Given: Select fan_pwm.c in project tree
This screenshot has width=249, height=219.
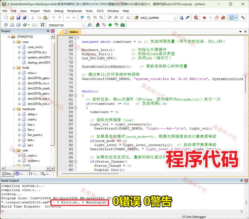Looking at the screenshot, I should (35, 135).
